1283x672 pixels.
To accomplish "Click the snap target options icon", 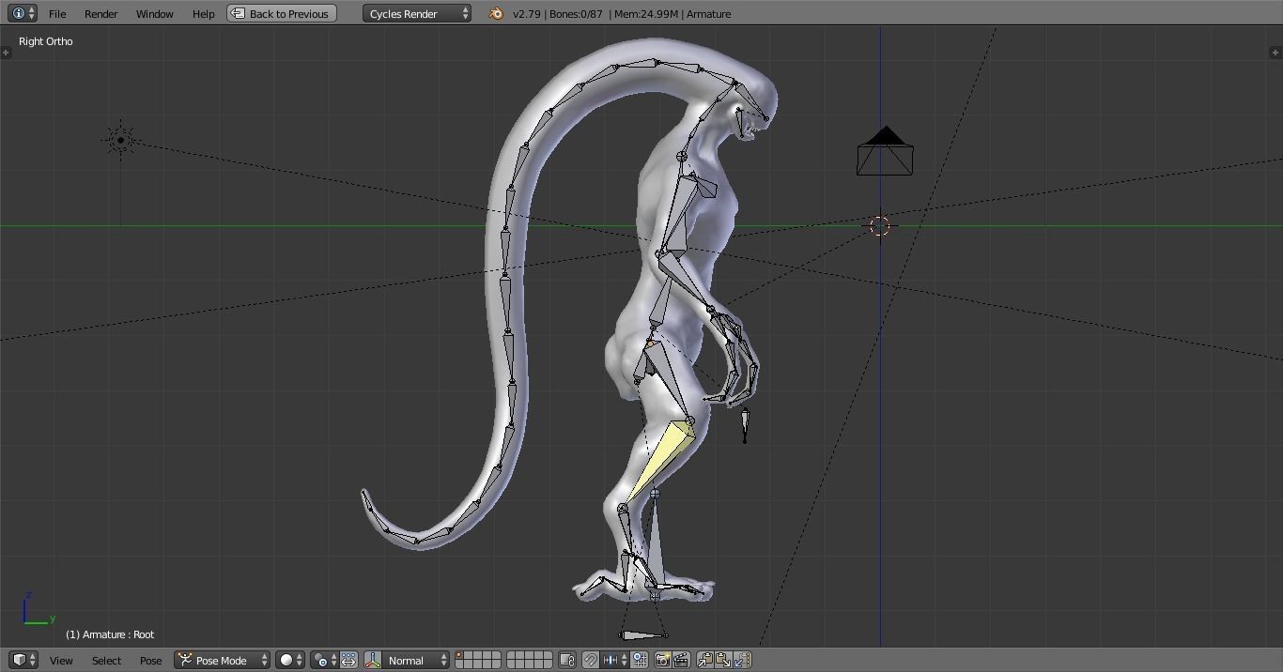I will coord(640,660).
